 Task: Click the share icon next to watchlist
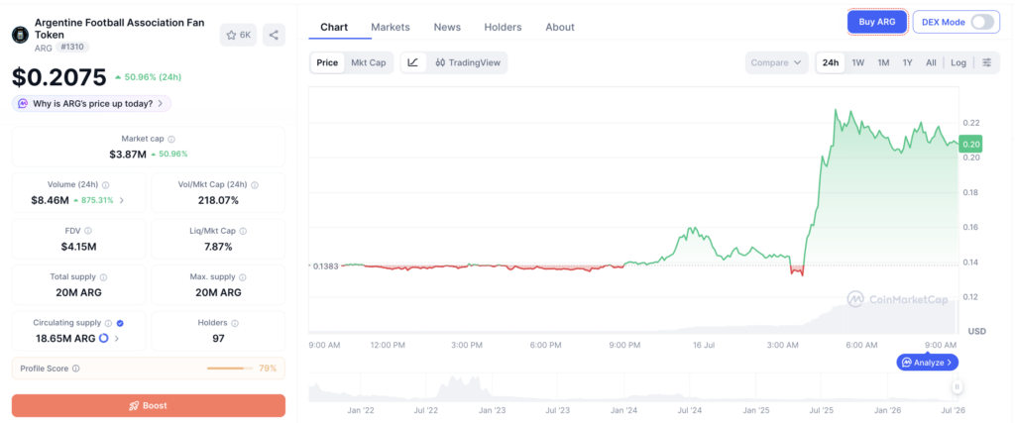click(x=274, y=35)
